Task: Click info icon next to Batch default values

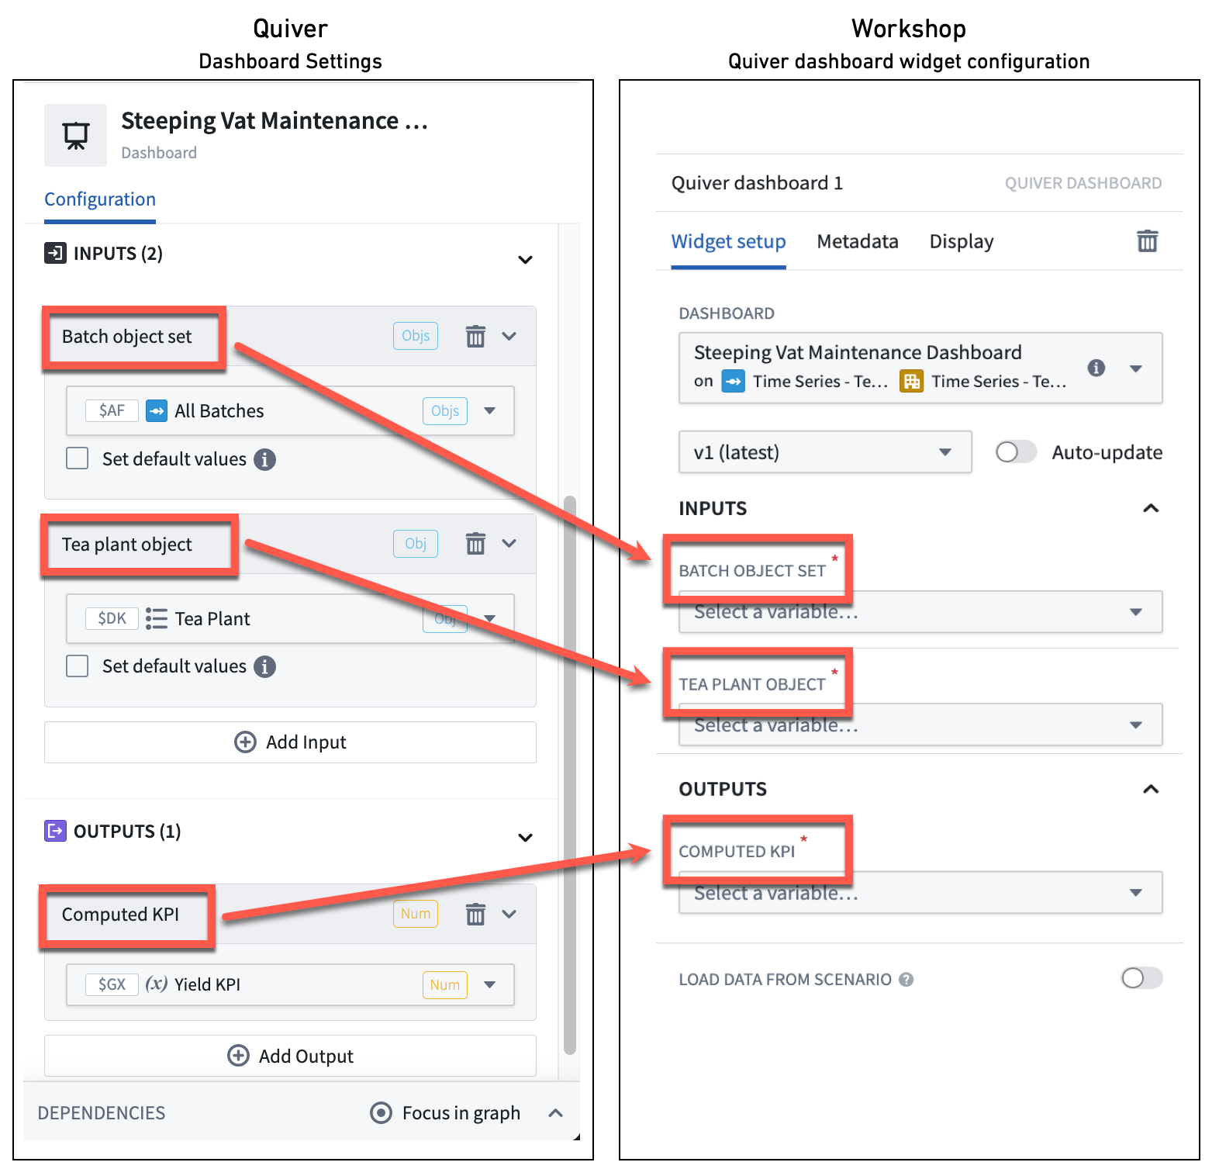Action: [265, 459]
